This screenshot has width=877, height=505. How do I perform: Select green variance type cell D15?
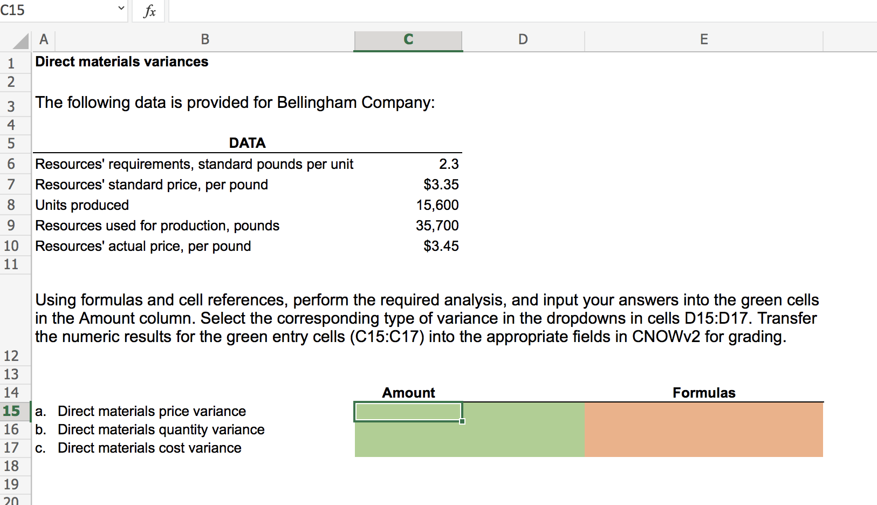[x=523, y=411]
